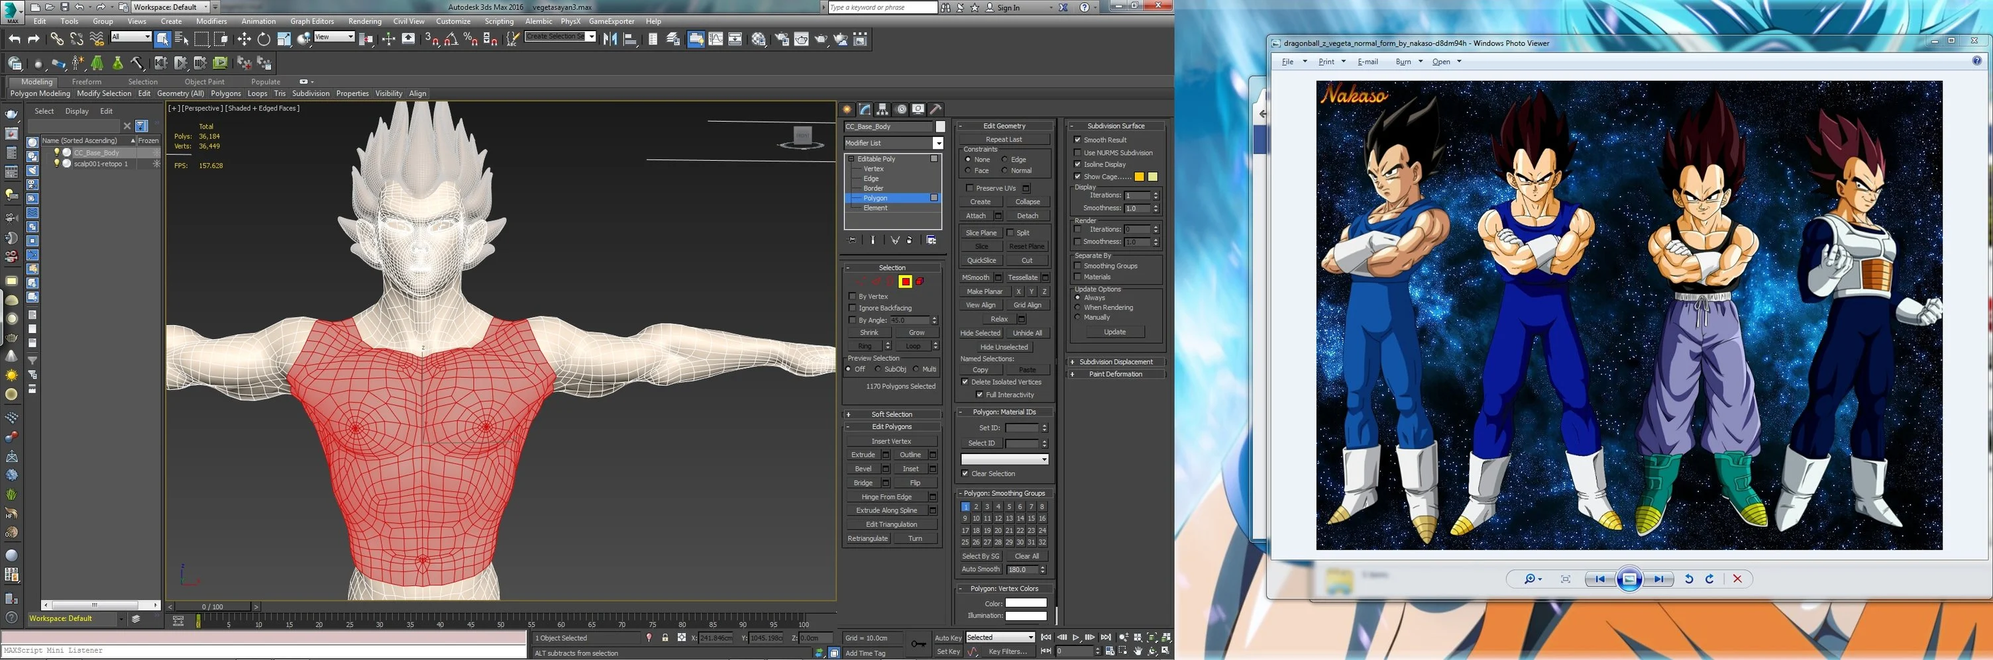Viewport: 1993px width, 660px height.
Task: Select Manually update option
Action: [x=1078, y=317]
